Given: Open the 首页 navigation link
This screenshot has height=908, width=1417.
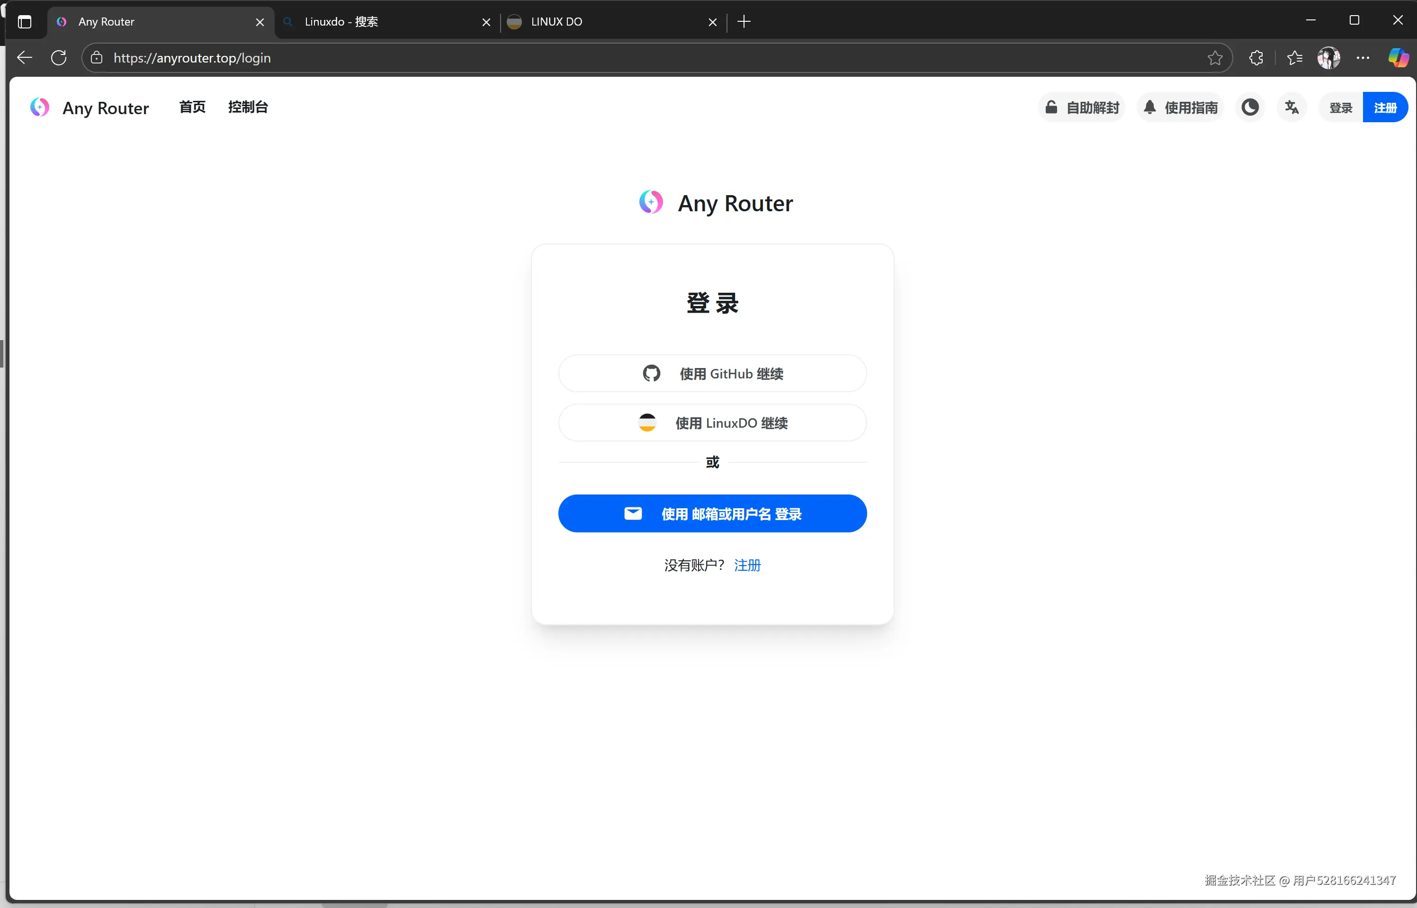Looking at the screenshot, I should coord(192,108).
